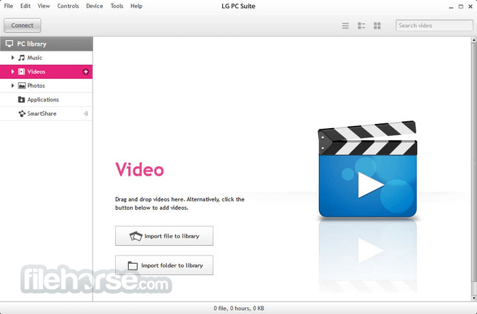Click the PC library monitor icon
The height and width of the screenshot is (314, 477).
point(9,44)
